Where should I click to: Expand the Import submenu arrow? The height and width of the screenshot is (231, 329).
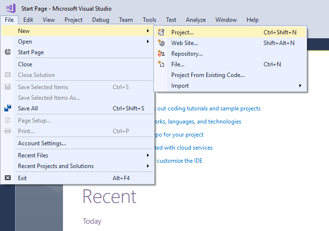point(300,85)
